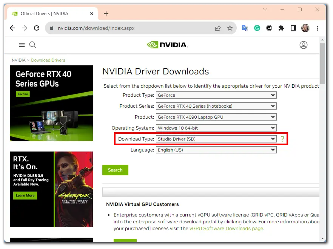This screenshot has width=333, height=249.
Task: Click the green question mark help icon
Action: (x=282, y=139)
